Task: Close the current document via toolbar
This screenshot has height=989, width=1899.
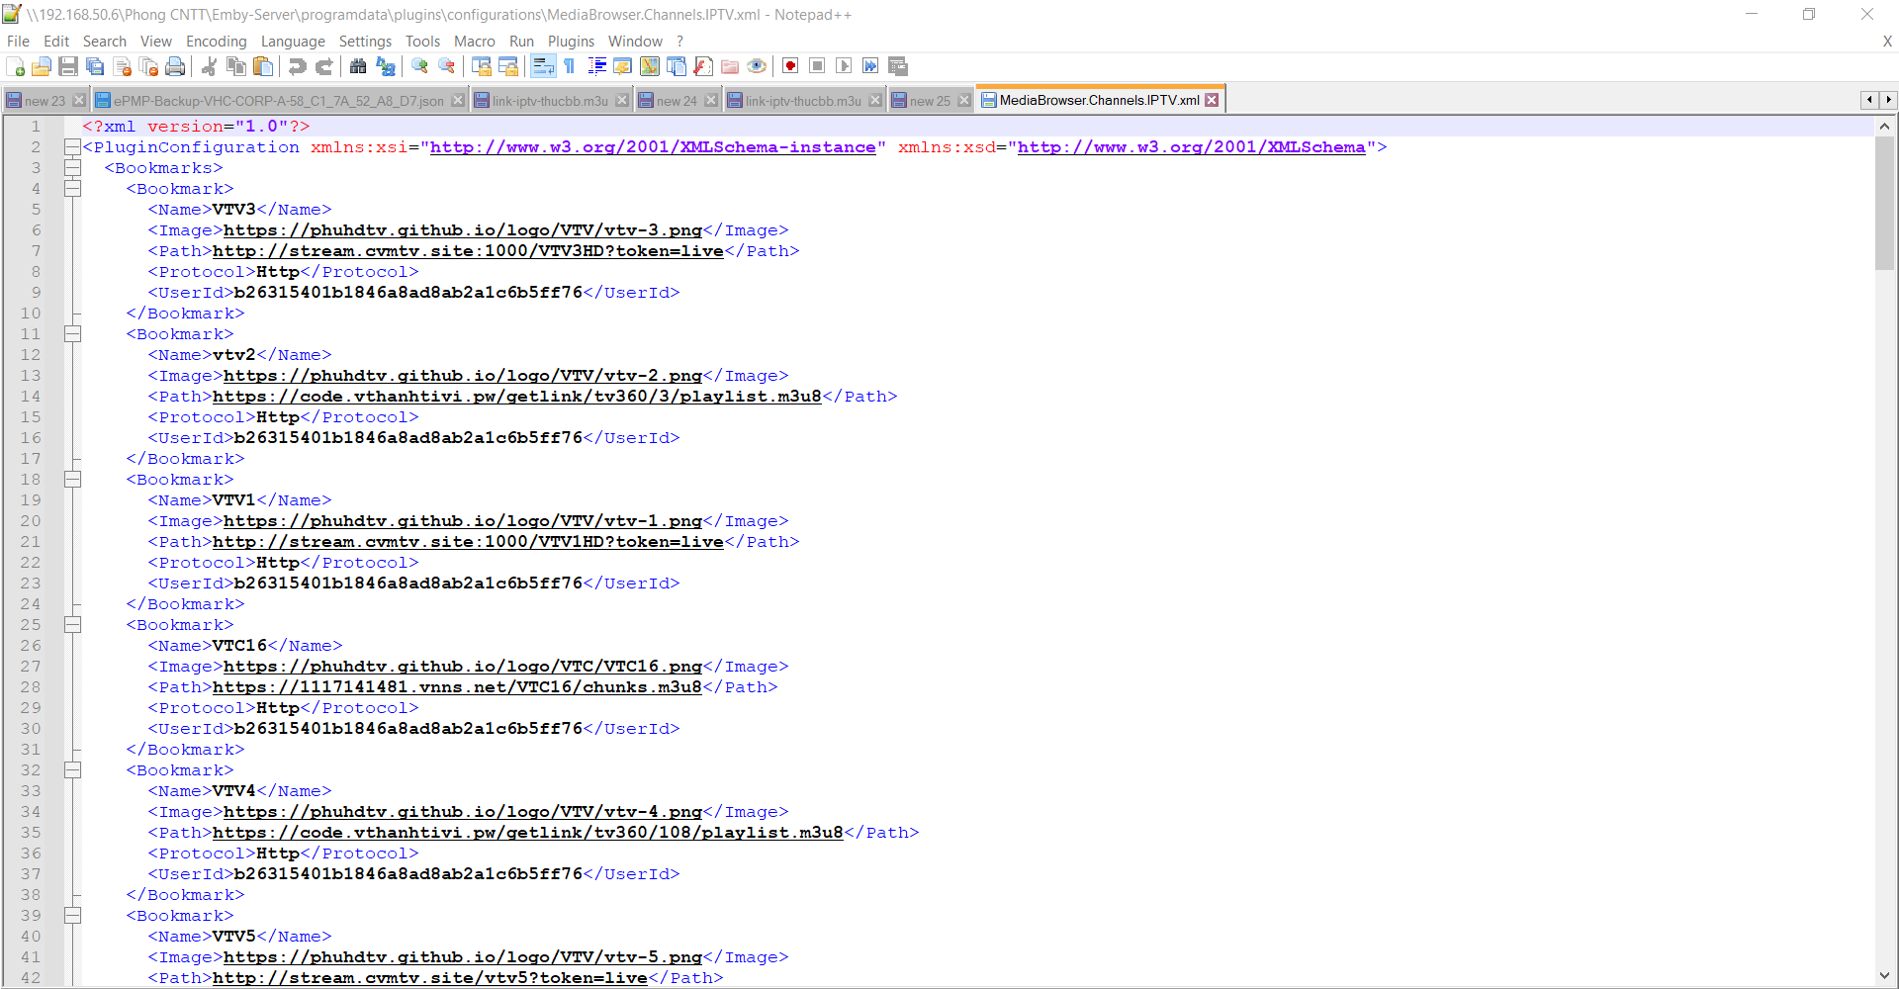Action: [x=123, y=66]
